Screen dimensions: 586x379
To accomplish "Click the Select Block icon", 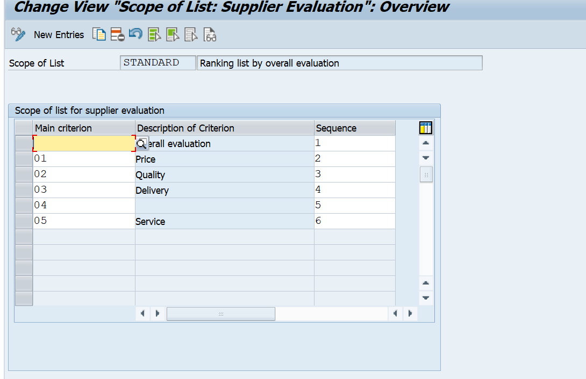I will [173, 35].
